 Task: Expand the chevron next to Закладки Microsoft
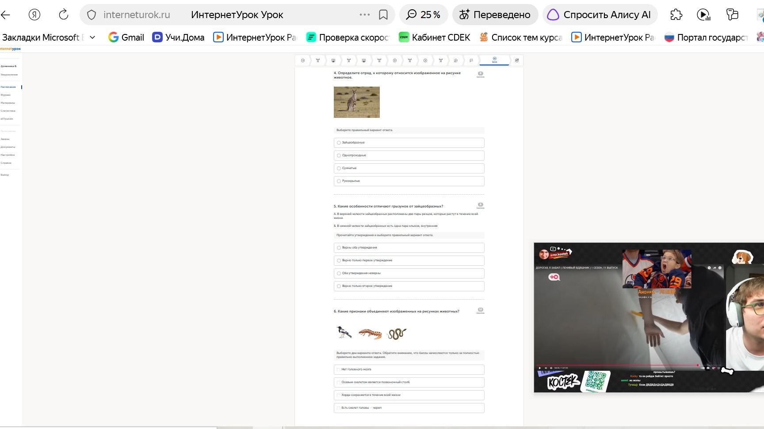point(92,38)
